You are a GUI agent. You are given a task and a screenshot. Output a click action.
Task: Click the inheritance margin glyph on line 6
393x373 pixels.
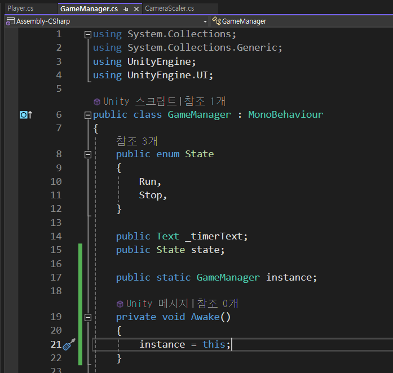(26, 115)
